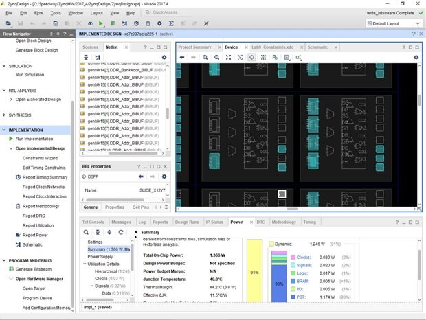Collapse the IMPLEMENTATION section in Flow Navigator
The height and width of the screenshot is (320, 426).
5,130
